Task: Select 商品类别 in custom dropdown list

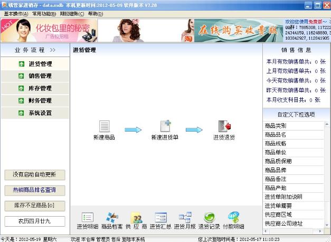Action: pos(294,126)
